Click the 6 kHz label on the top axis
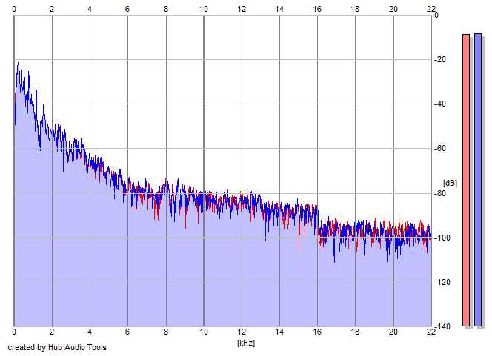492x356 pixels. pyautogui.click(x=127, y=10)
